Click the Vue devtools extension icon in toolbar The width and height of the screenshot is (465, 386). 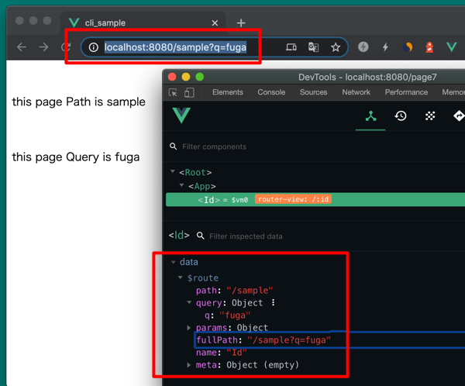click(451, 47)
